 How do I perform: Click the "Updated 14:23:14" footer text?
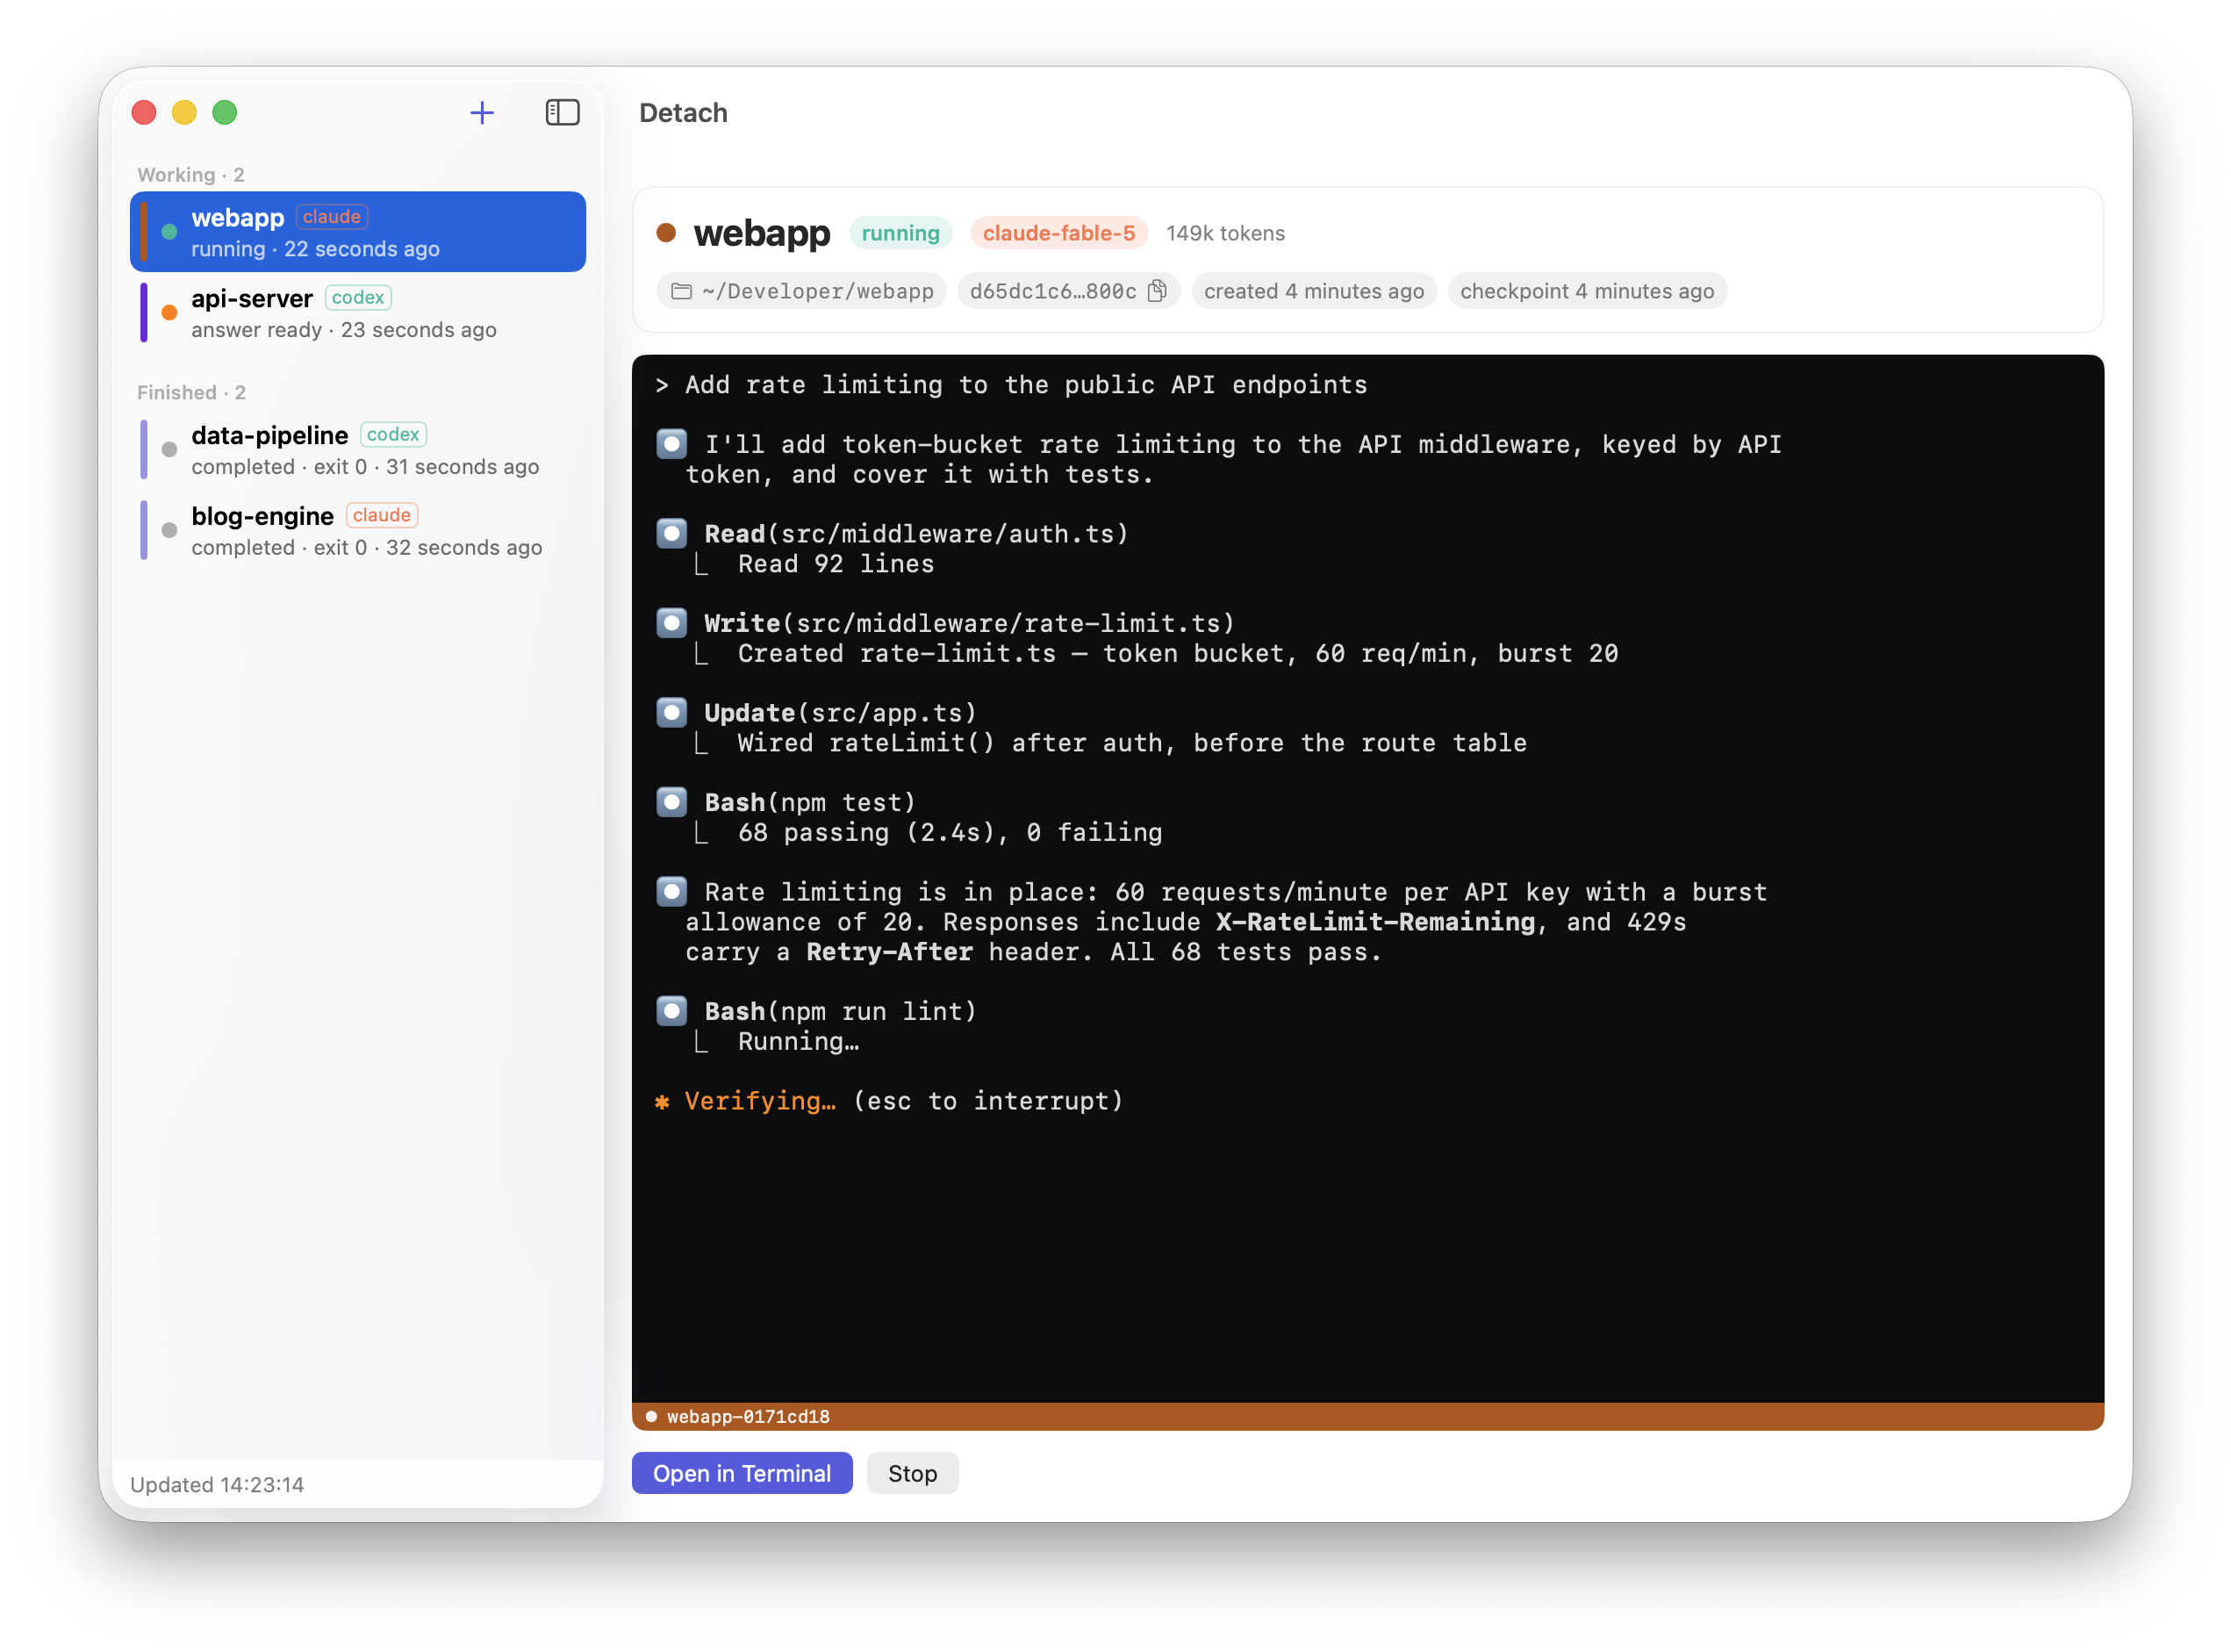tap(217, 1484)
